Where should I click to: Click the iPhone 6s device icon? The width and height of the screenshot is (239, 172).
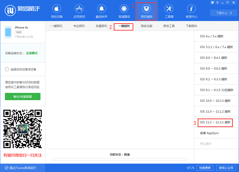[x=8, y=32]
